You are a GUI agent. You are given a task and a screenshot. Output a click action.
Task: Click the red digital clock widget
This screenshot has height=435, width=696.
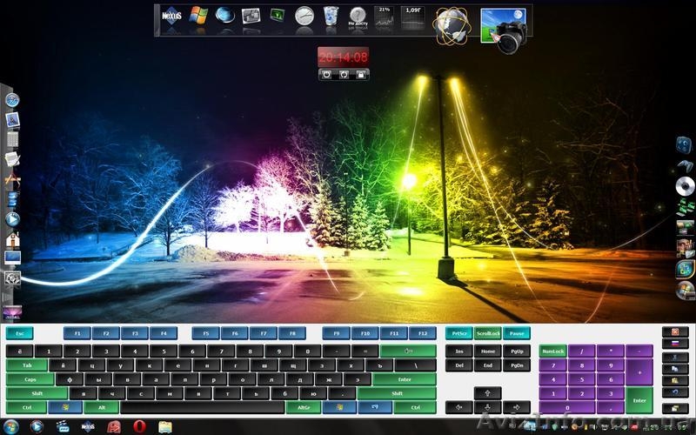click(343, 57)
